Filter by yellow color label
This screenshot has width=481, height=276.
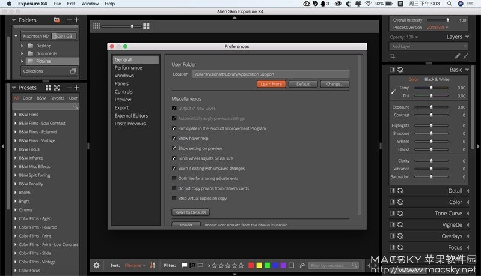tap(259, 265)
